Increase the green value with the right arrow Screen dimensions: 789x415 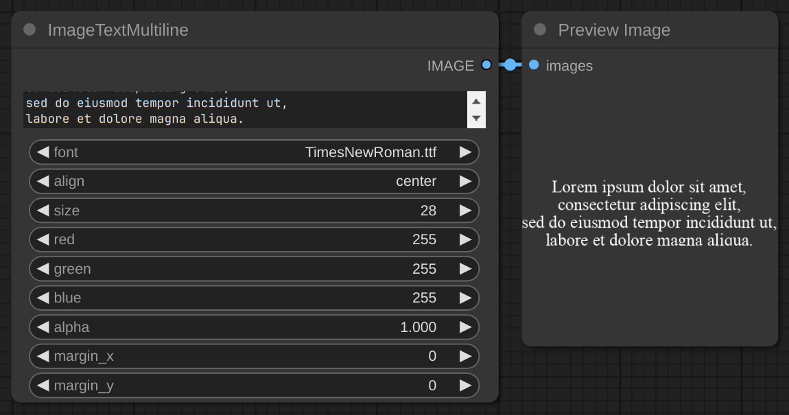tap(465, 269)
